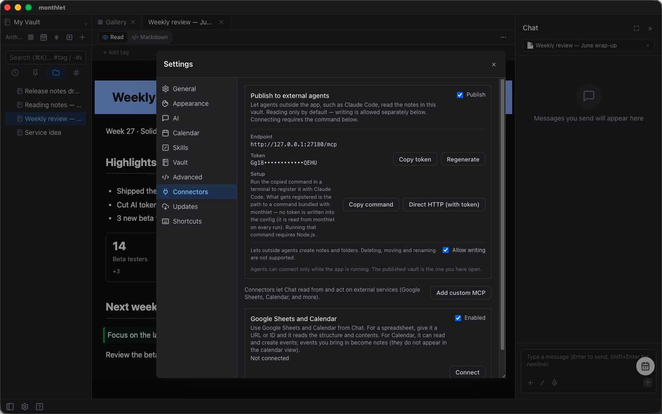Focus the vault search field
The image size is (662, 414).
(x=46, y=57)
